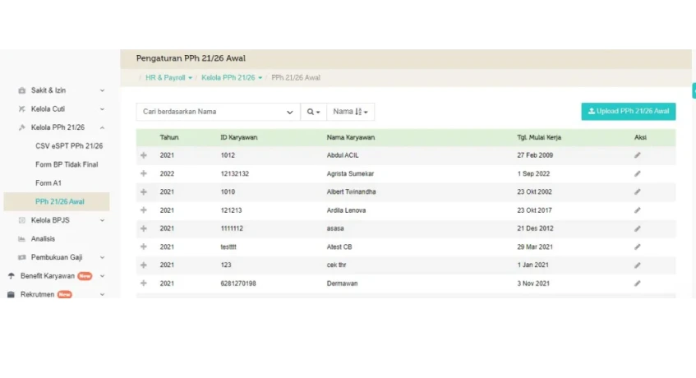This screenshot has height=378, width=696.
Task: Expand Kelola BPJS menu chevron
Action: 102,220
